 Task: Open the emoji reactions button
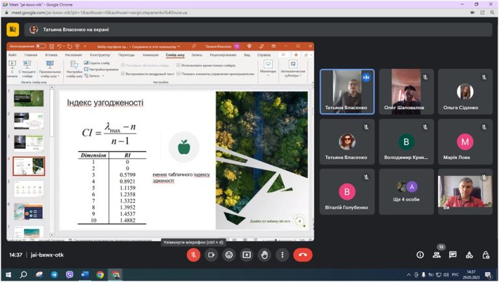229,255
